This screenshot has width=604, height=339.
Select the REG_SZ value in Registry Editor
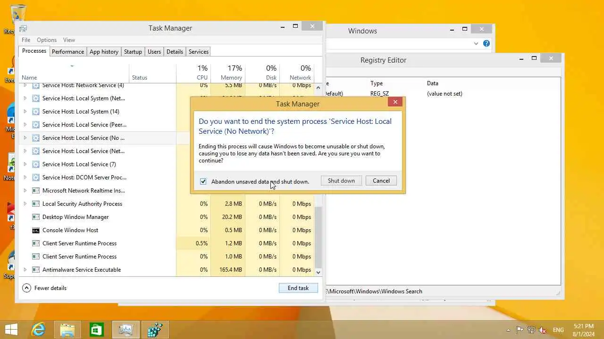379,94
